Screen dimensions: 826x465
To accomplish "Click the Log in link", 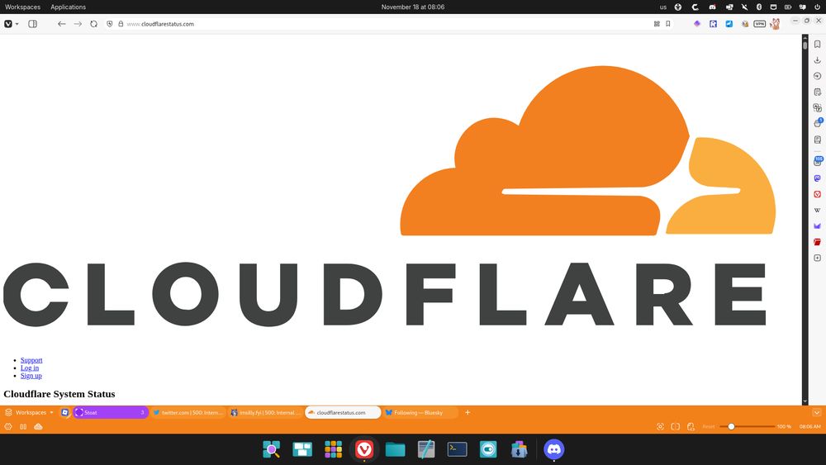I will pos(30,368).
